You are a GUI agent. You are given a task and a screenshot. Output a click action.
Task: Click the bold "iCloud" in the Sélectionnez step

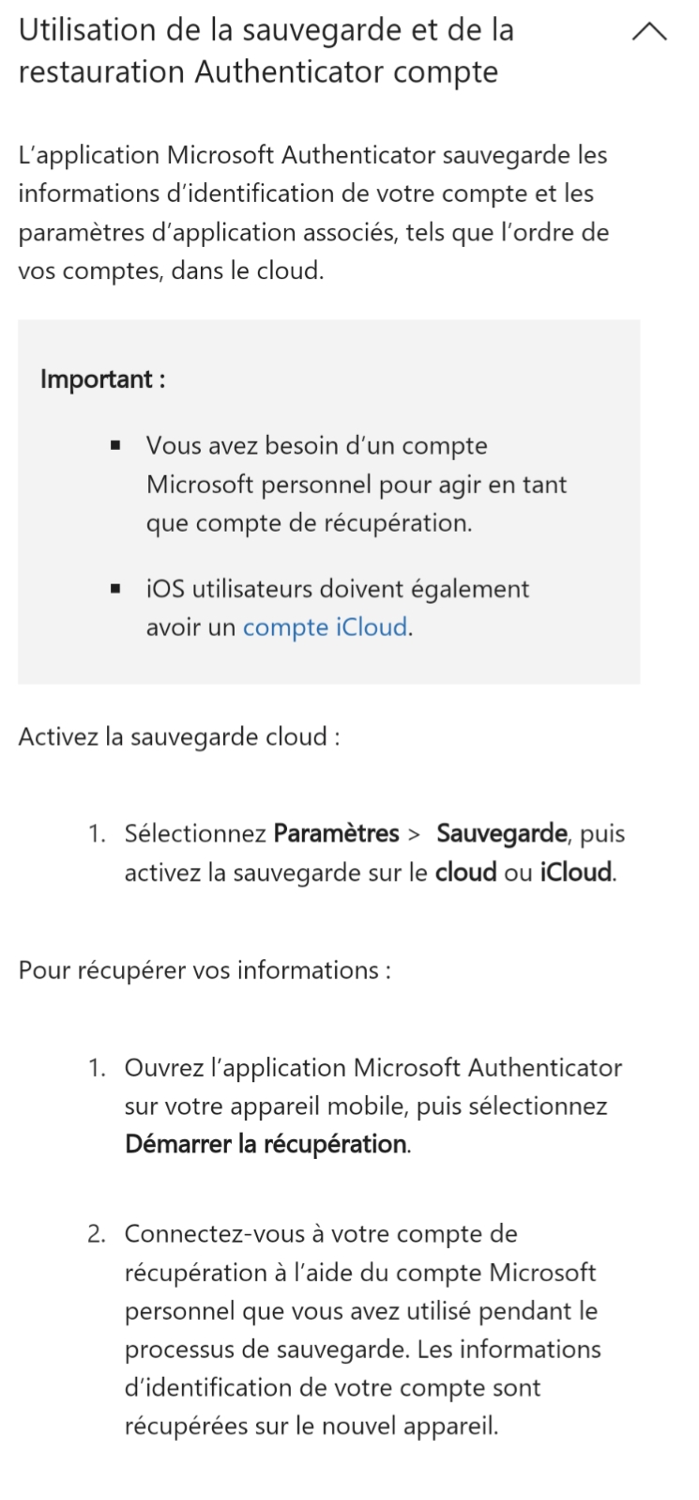pyautogui.click(x=575, y=873)
